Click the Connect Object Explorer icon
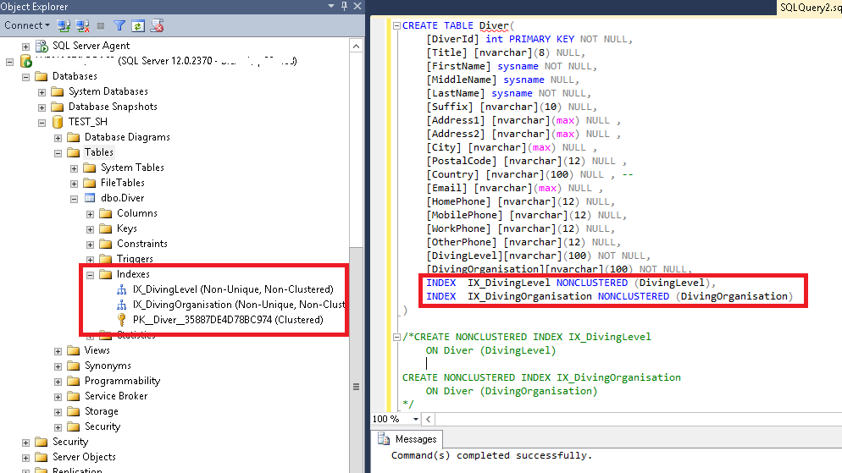Screen dimensions: 842x473 click(x=64, y=26)
